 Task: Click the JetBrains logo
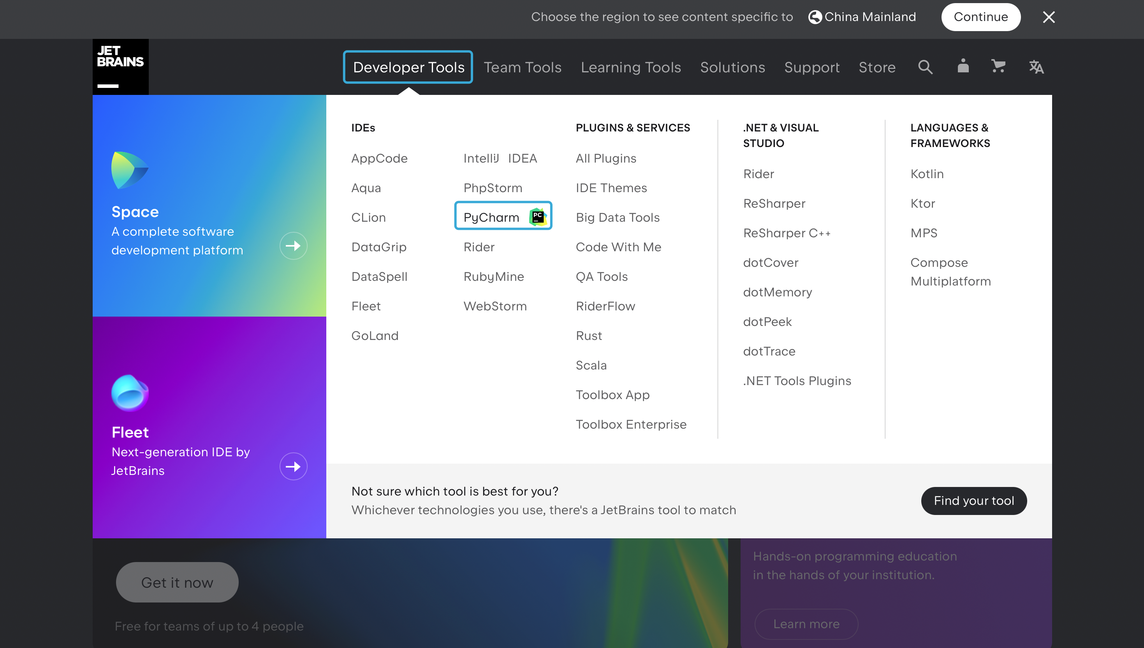tap(120, 67)
